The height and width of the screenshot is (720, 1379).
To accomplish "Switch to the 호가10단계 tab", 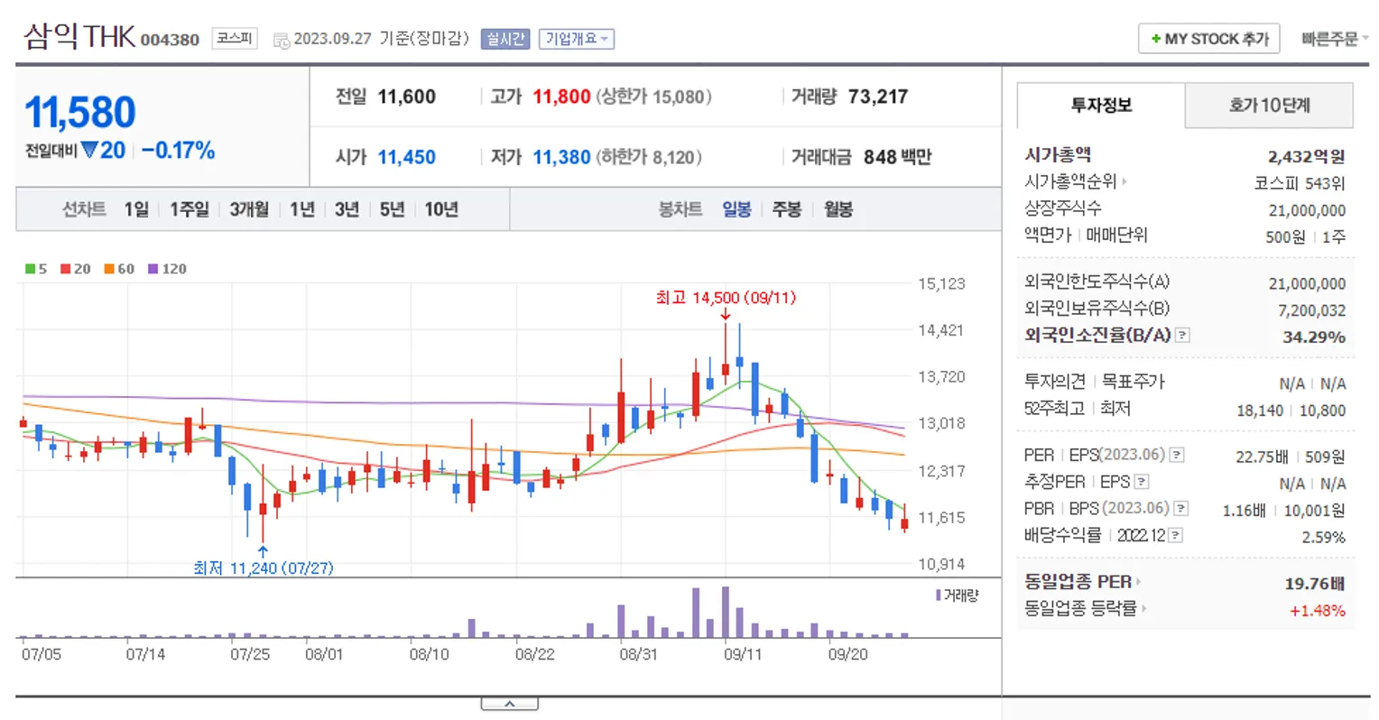I will point(1269,106).
